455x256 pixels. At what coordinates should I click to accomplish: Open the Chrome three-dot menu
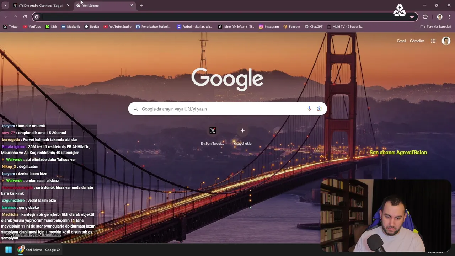tap(449, 17)
